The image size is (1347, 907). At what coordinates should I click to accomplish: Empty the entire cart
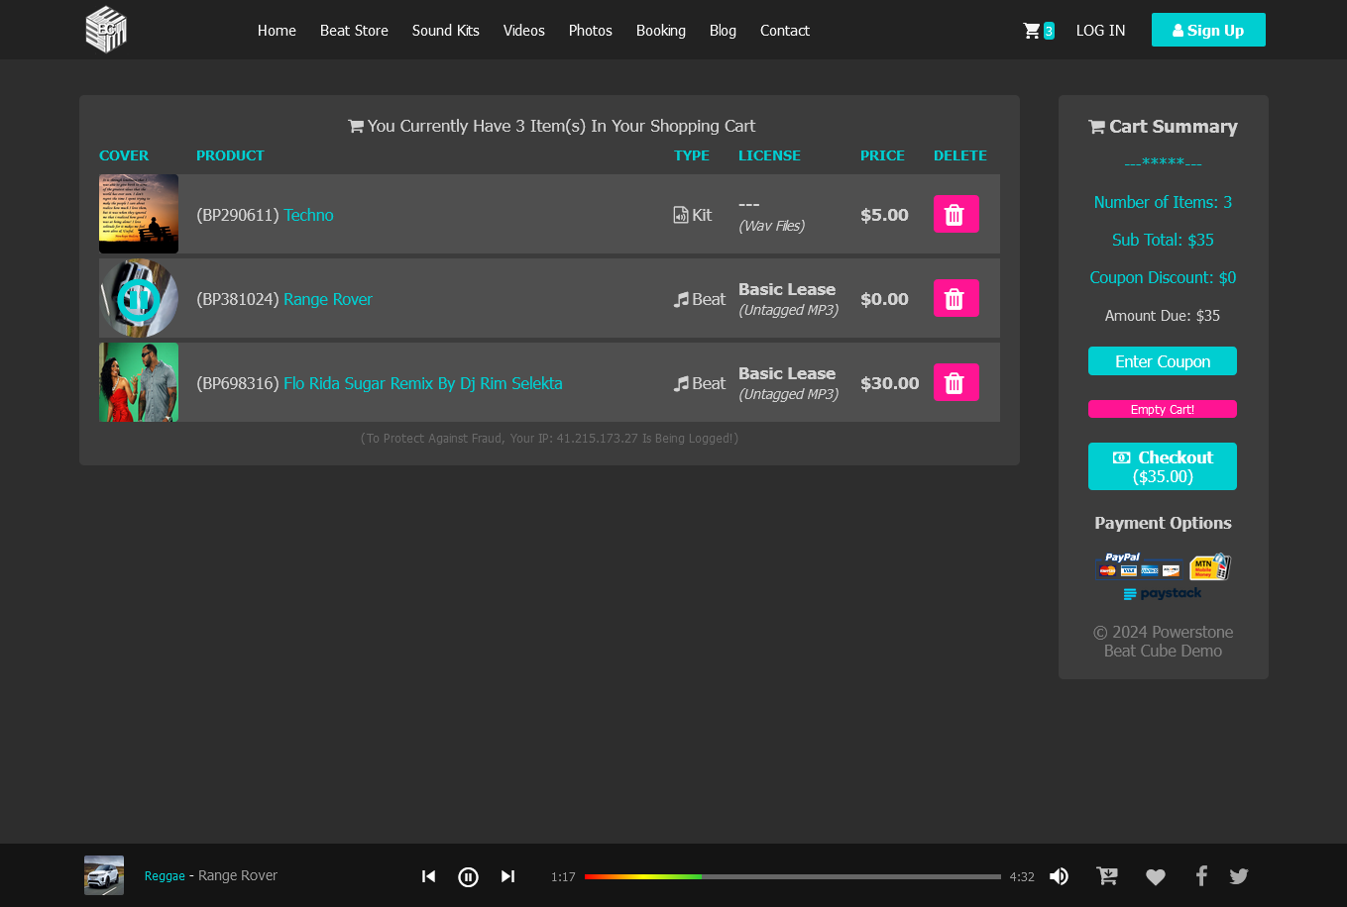pos(1162,409)
